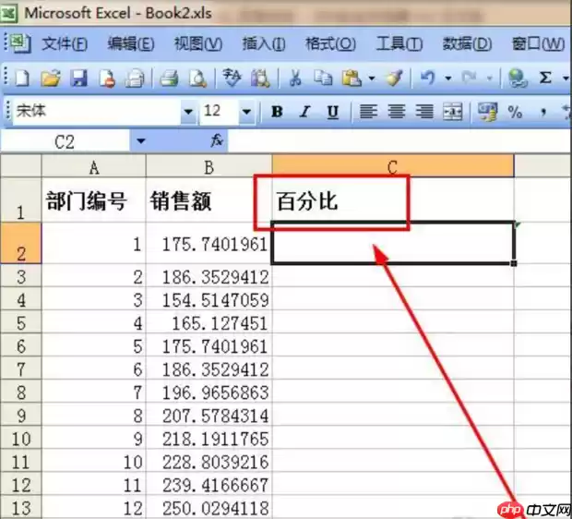Viewport: 572px width, 519px height.
Task: Select the Format Painter brush icon
Action: (x=395, y=78)
